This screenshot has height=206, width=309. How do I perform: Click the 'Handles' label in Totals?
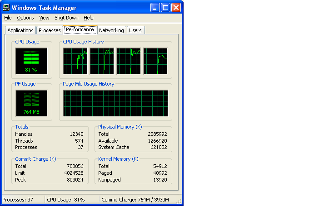point(24,134)
